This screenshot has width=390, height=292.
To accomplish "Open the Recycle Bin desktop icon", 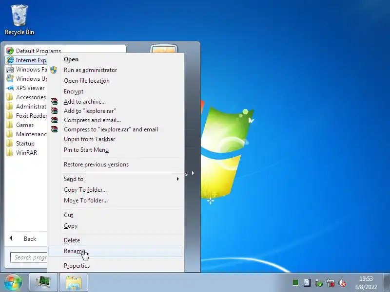I will coord(19,20).
